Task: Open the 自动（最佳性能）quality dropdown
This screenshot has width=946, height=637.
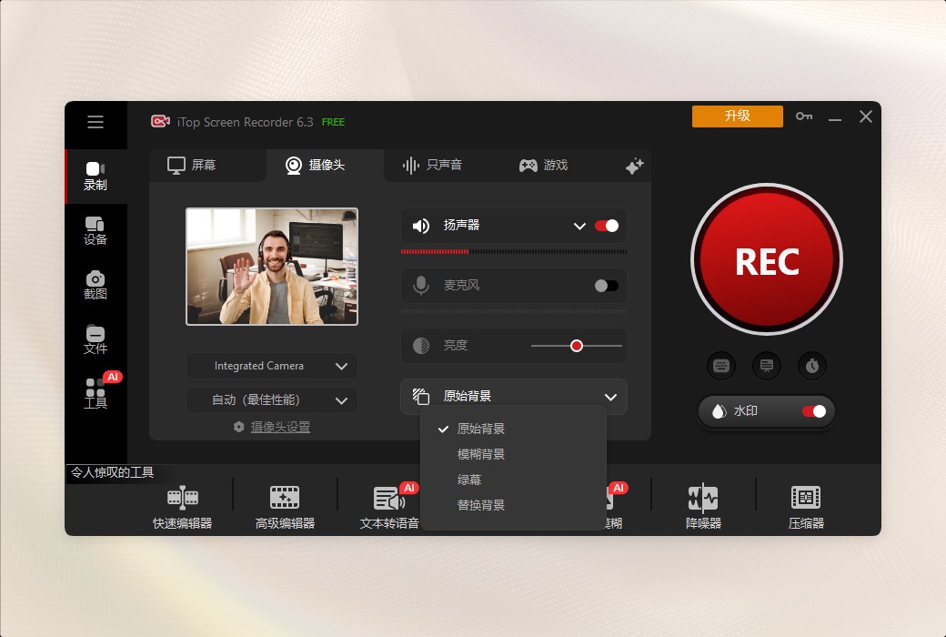Action: point(271,399)
